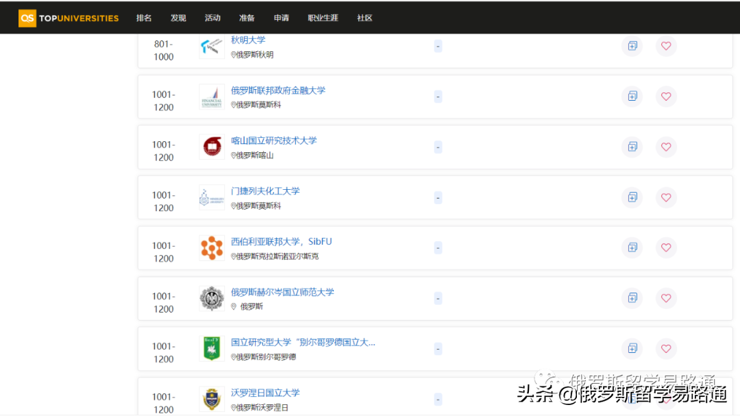Add 西伯利亚联邦大学 to compare
This screenshot has height=416, width=740.
(x=632, y=247)
